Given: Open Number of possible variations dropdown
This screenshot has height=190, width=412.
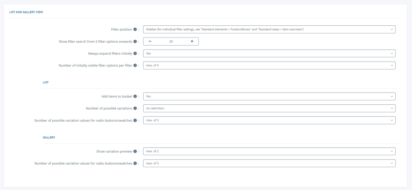Looking at the screenshot, I should (x=269, y=108).
